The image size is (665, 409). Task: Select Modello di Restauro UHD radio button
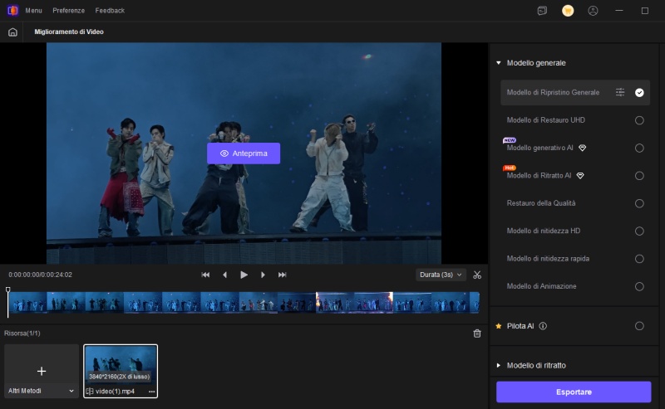pyautogui.click(x=639, y=120)
